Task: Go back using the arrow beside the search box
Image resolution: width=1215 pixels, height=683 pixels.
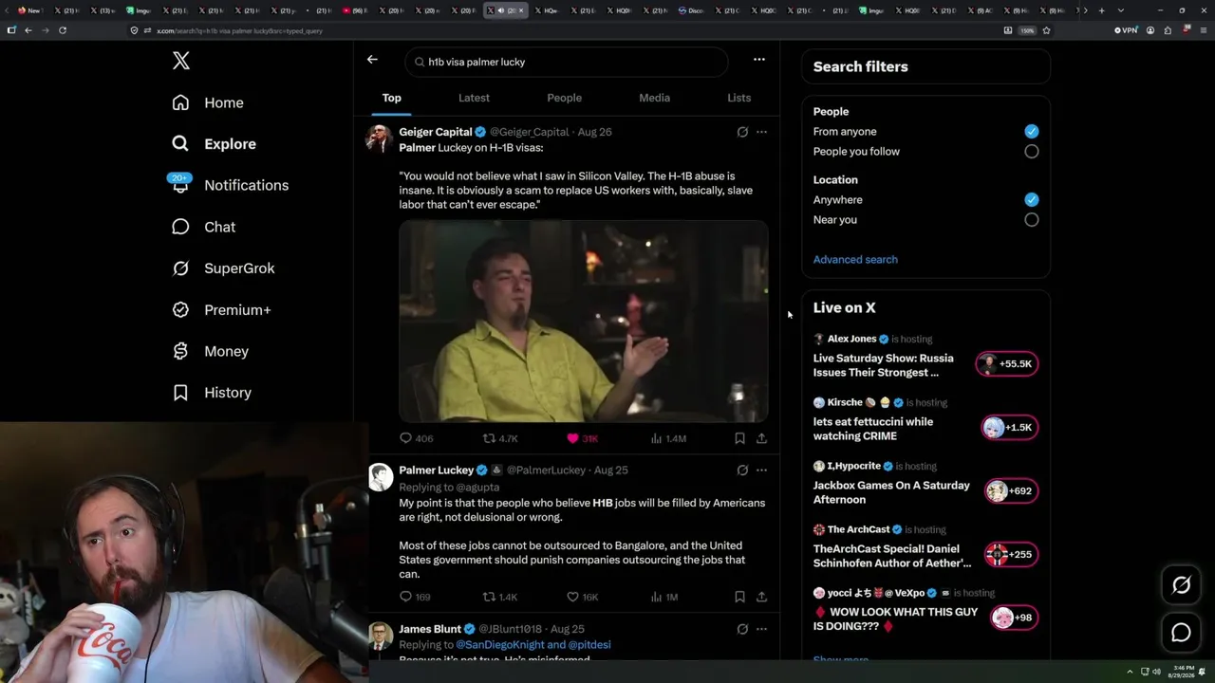Action: [372, 60]
